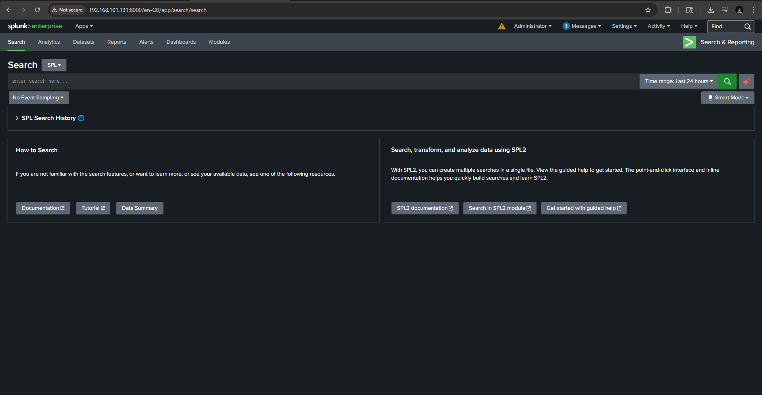Open the browser Downloads icon
This screenshot has height=395, width=762.
click(711, 10)
